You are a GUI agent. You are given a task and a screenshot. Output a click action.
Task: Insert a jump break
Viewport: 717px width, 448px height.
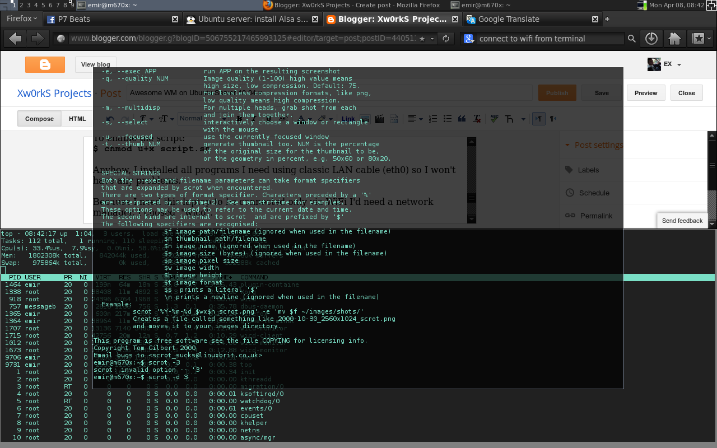(394, 119)
